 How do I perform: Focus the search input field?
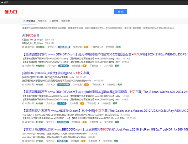[68, 12]
